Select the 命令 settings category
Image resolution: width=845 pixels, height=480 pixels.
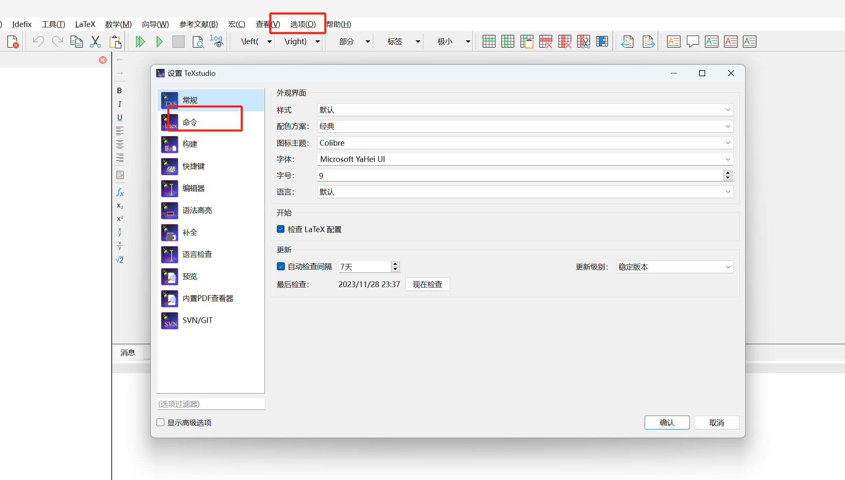(x=211, y=122)
